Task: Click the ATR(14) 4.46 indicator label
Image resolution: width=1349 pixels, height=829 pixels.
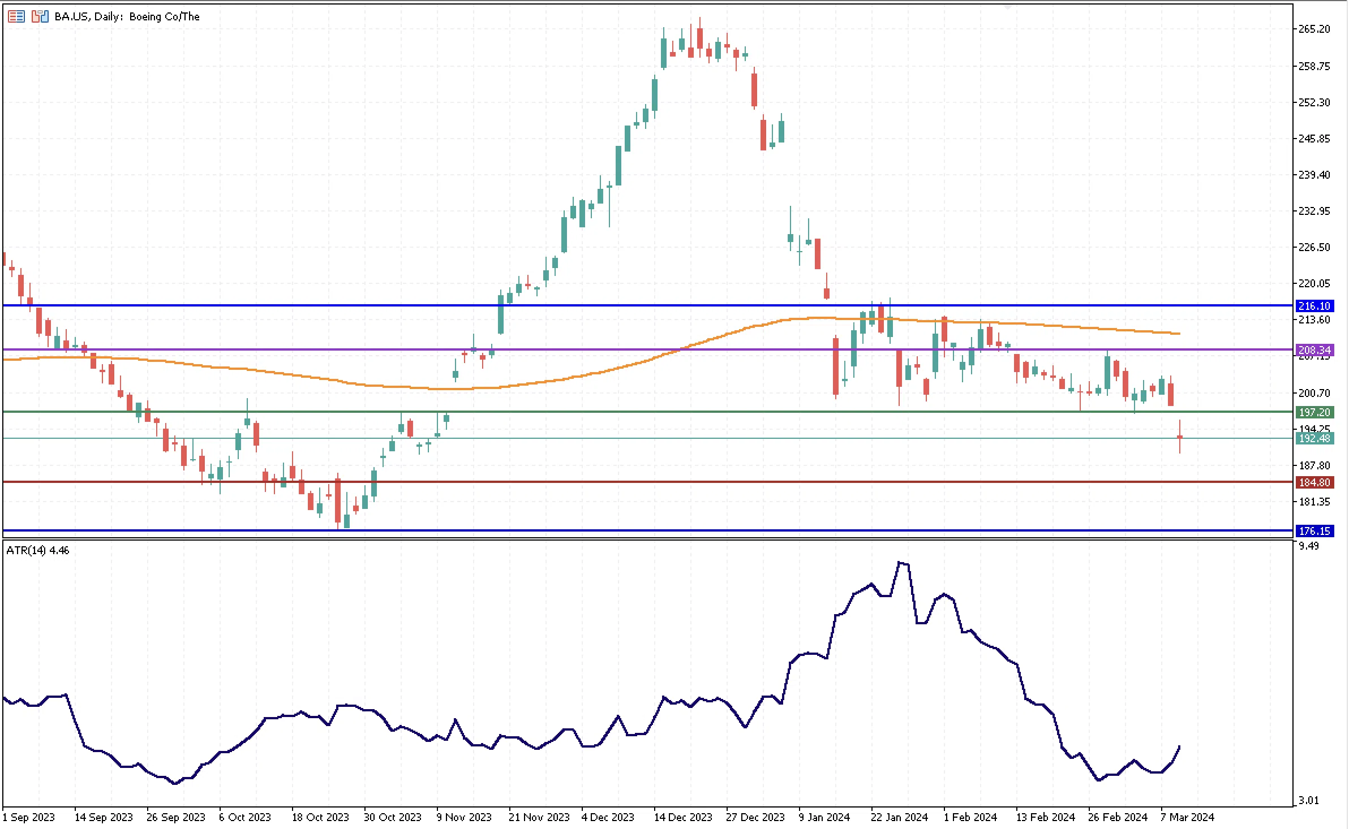Action: tap(38, 550)
